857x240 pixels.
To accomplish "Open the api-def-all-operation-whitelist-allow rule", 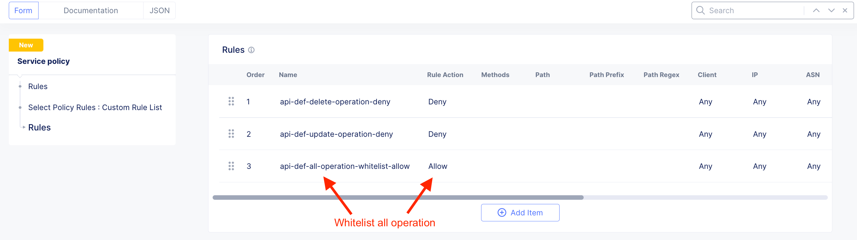I will click(x=344, y=166).
